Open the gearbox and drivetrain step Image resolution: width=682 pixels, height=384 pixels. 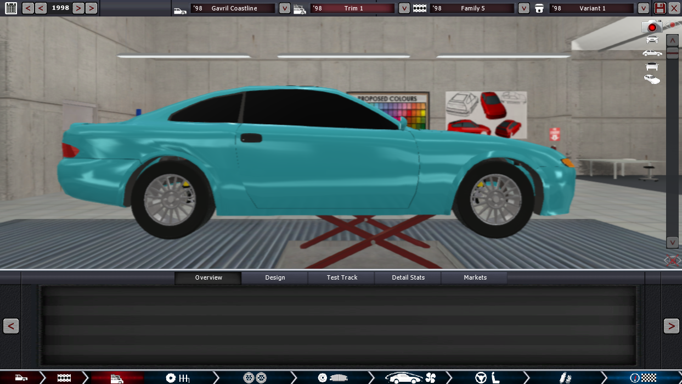(177, 378)
